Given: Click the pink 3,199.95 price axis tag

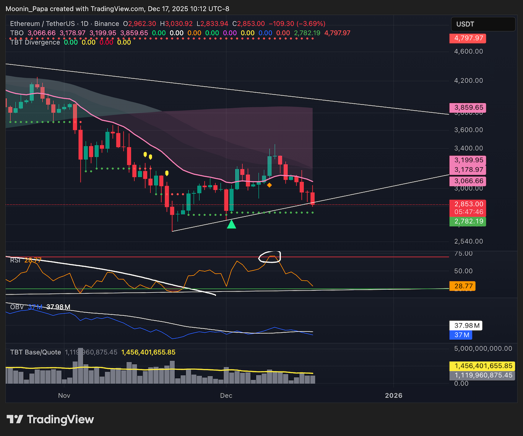Looking at the screenshot, I should point(467,160).
